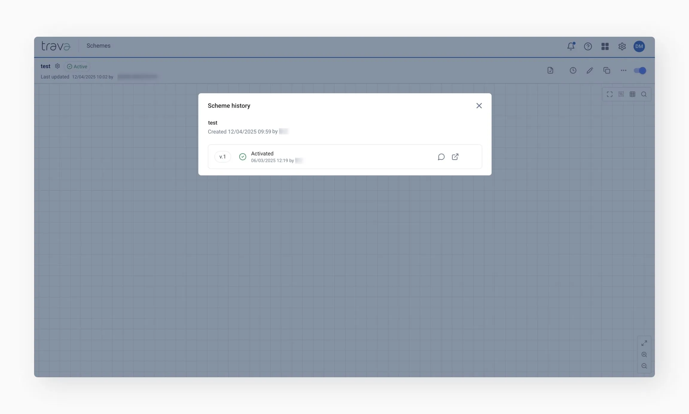Screen dimensions: 689x414
Task: Open the three-dots more options menu
Action: click(x=624, y=70)
